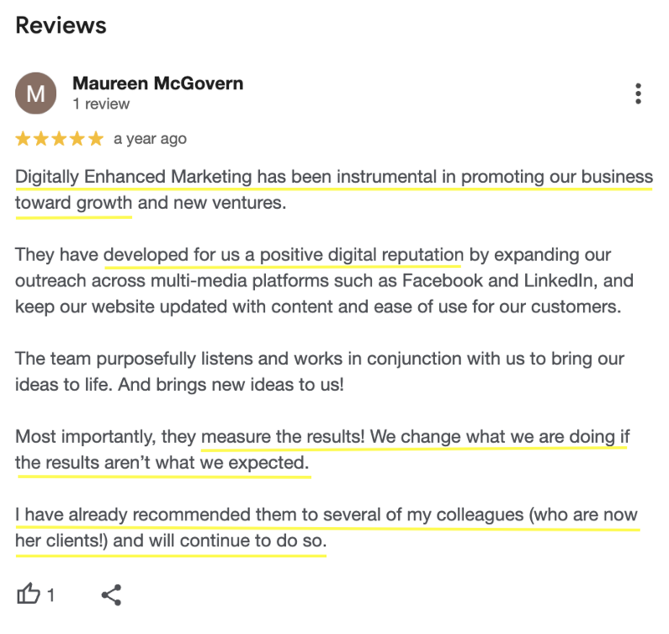The image size is (669, 634).
Task: Click the like count number beside thumbs-up
Action: pos(51,596)
